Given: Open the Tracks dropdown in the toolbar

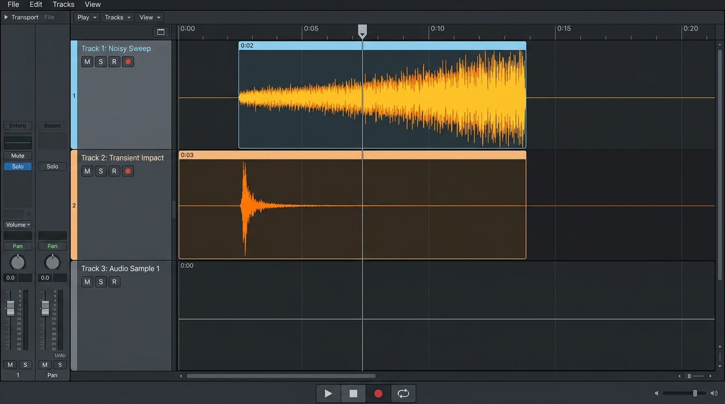Looking at the screenshot, I should tap(117, 17).
